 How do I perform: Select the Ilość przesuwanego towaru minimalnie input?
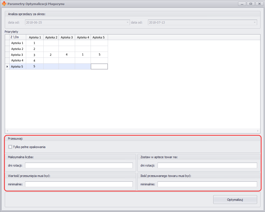click(207, 184)
